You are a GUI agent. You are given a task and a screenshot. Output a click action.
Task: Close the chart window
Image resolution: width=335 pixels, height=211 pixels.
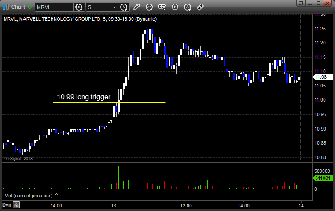(327, 3)
